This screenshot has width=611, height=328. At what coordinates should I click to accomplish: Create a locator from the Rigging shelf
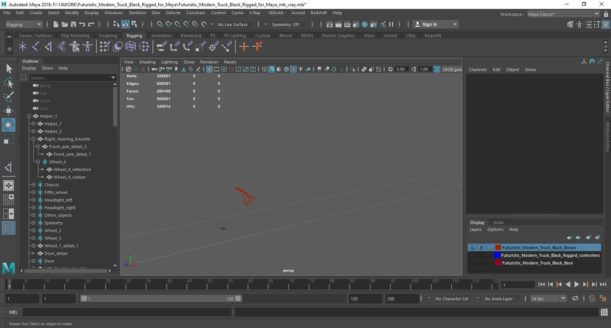[x=23, y=47]
